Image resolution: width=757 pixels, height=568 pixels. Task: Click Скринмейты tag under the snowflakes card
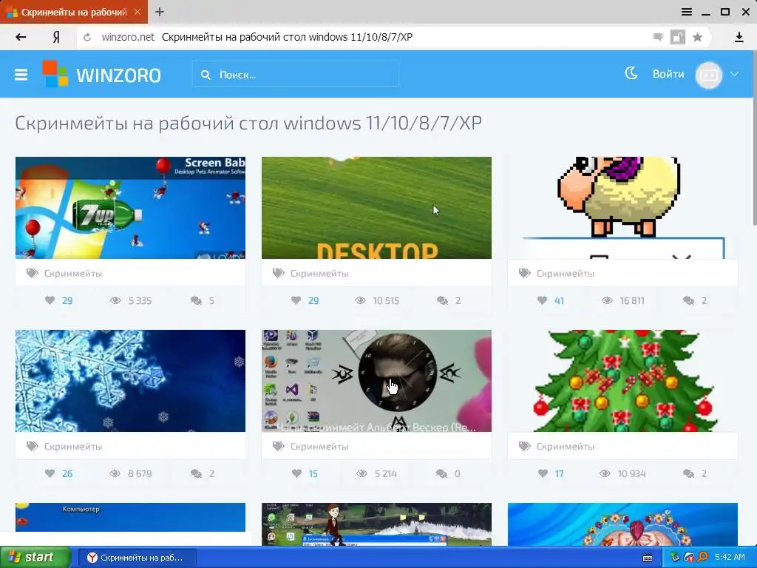click(73, 446)
